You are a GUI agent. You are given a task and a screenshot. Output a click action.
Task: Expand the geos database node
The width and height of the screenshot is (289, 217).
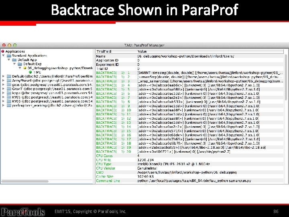coord(3,84)
